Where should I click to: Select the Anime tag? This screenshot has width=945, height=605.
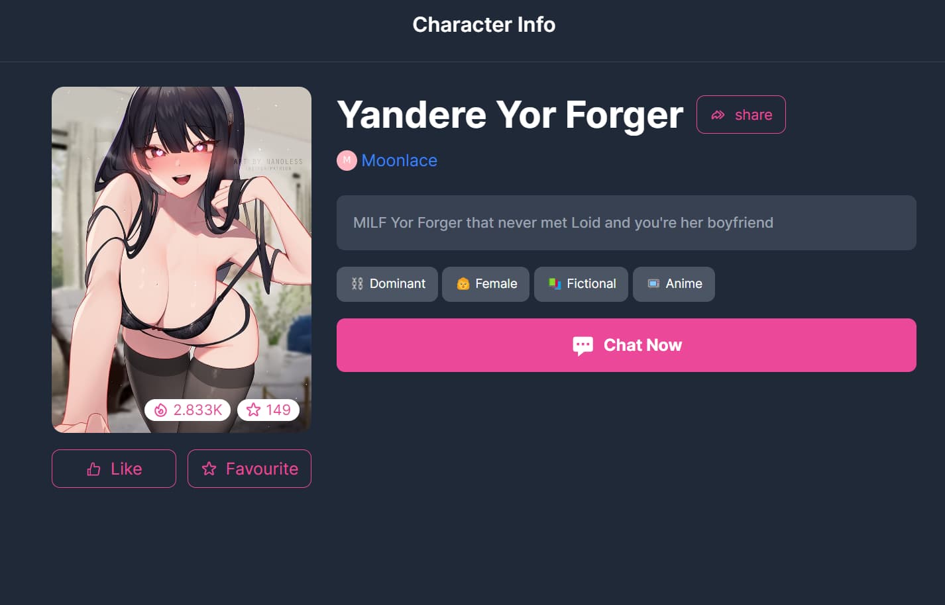click(x=674, y=284)
